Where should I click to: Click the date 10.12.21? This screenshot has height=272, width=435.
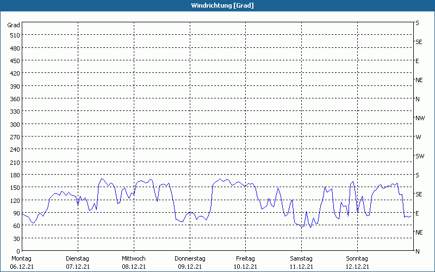point(246,267)
